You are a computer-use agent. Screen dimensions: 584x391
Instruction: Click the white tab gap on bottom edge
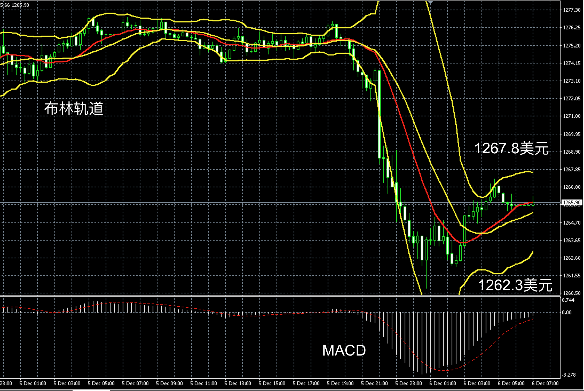click(91, 390)
